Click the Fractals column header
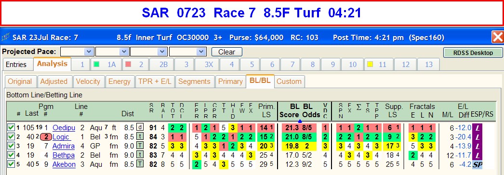 tap(422, 107)
